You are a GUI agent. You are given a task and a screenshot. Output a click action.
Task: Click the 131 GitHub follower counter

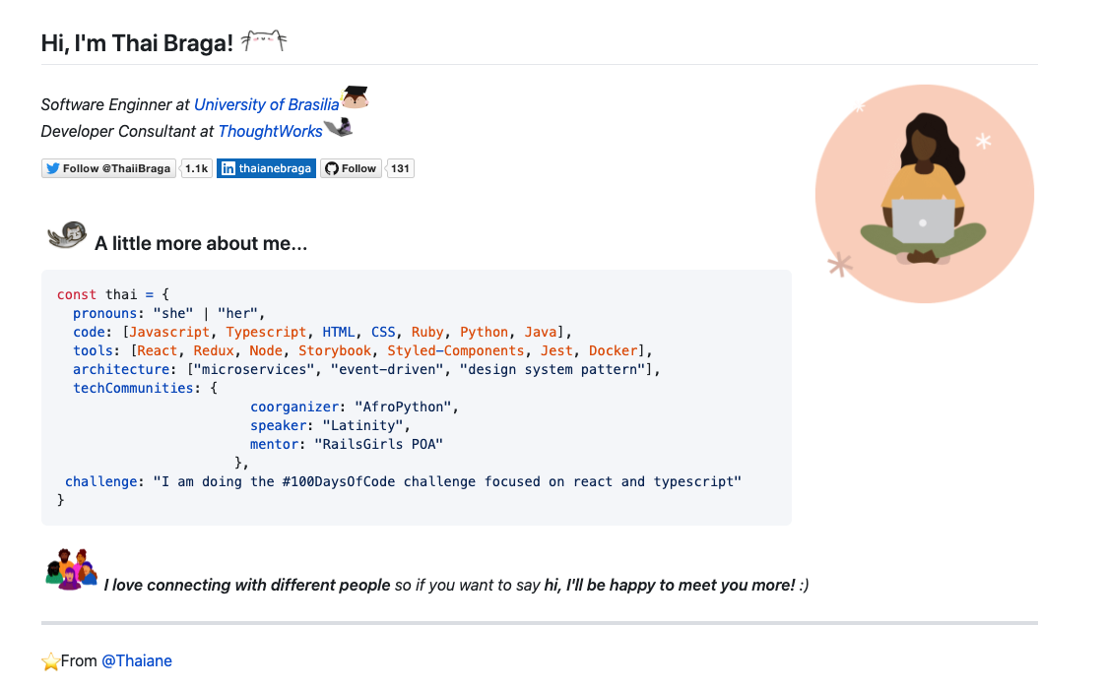coord(400,167)
